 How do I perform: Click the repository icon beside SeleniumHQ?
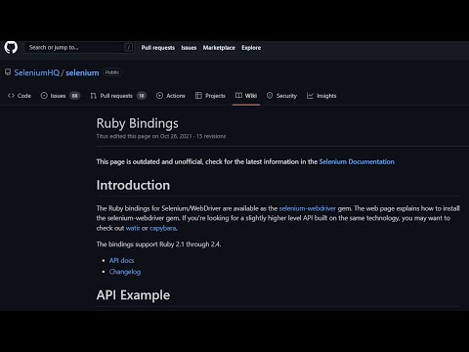(8, 72)
